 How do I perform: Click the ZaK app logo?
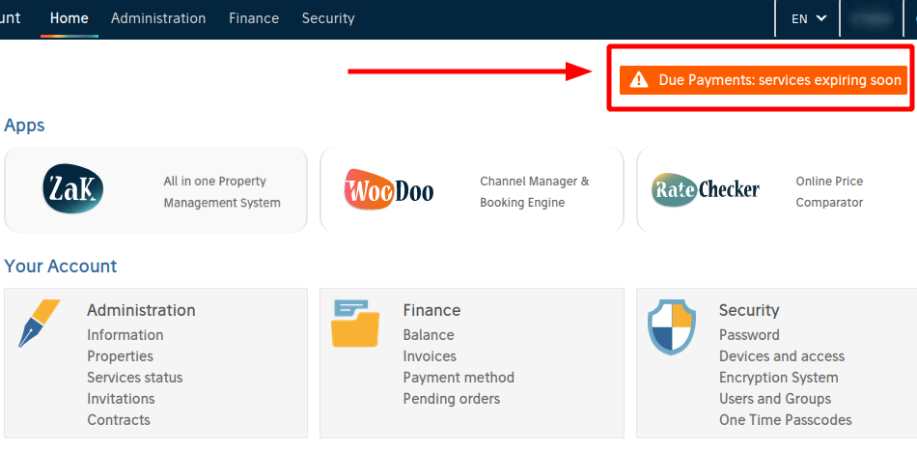73,188
